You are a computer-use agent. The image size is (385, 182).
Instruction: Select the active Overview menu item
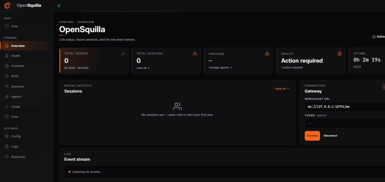pos(27,46)
